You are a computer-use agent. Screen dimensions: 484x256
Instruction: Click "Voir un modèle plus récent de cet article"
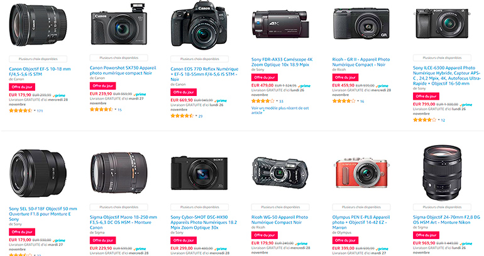[280, 110]
